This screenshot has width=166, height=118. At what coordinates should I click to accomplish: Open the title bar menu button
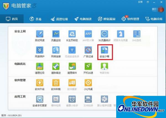pyautogui.click(x=148, y=2)
